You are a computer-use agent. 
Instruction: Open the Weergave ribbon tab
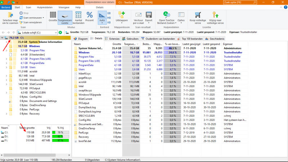point(64,7)
